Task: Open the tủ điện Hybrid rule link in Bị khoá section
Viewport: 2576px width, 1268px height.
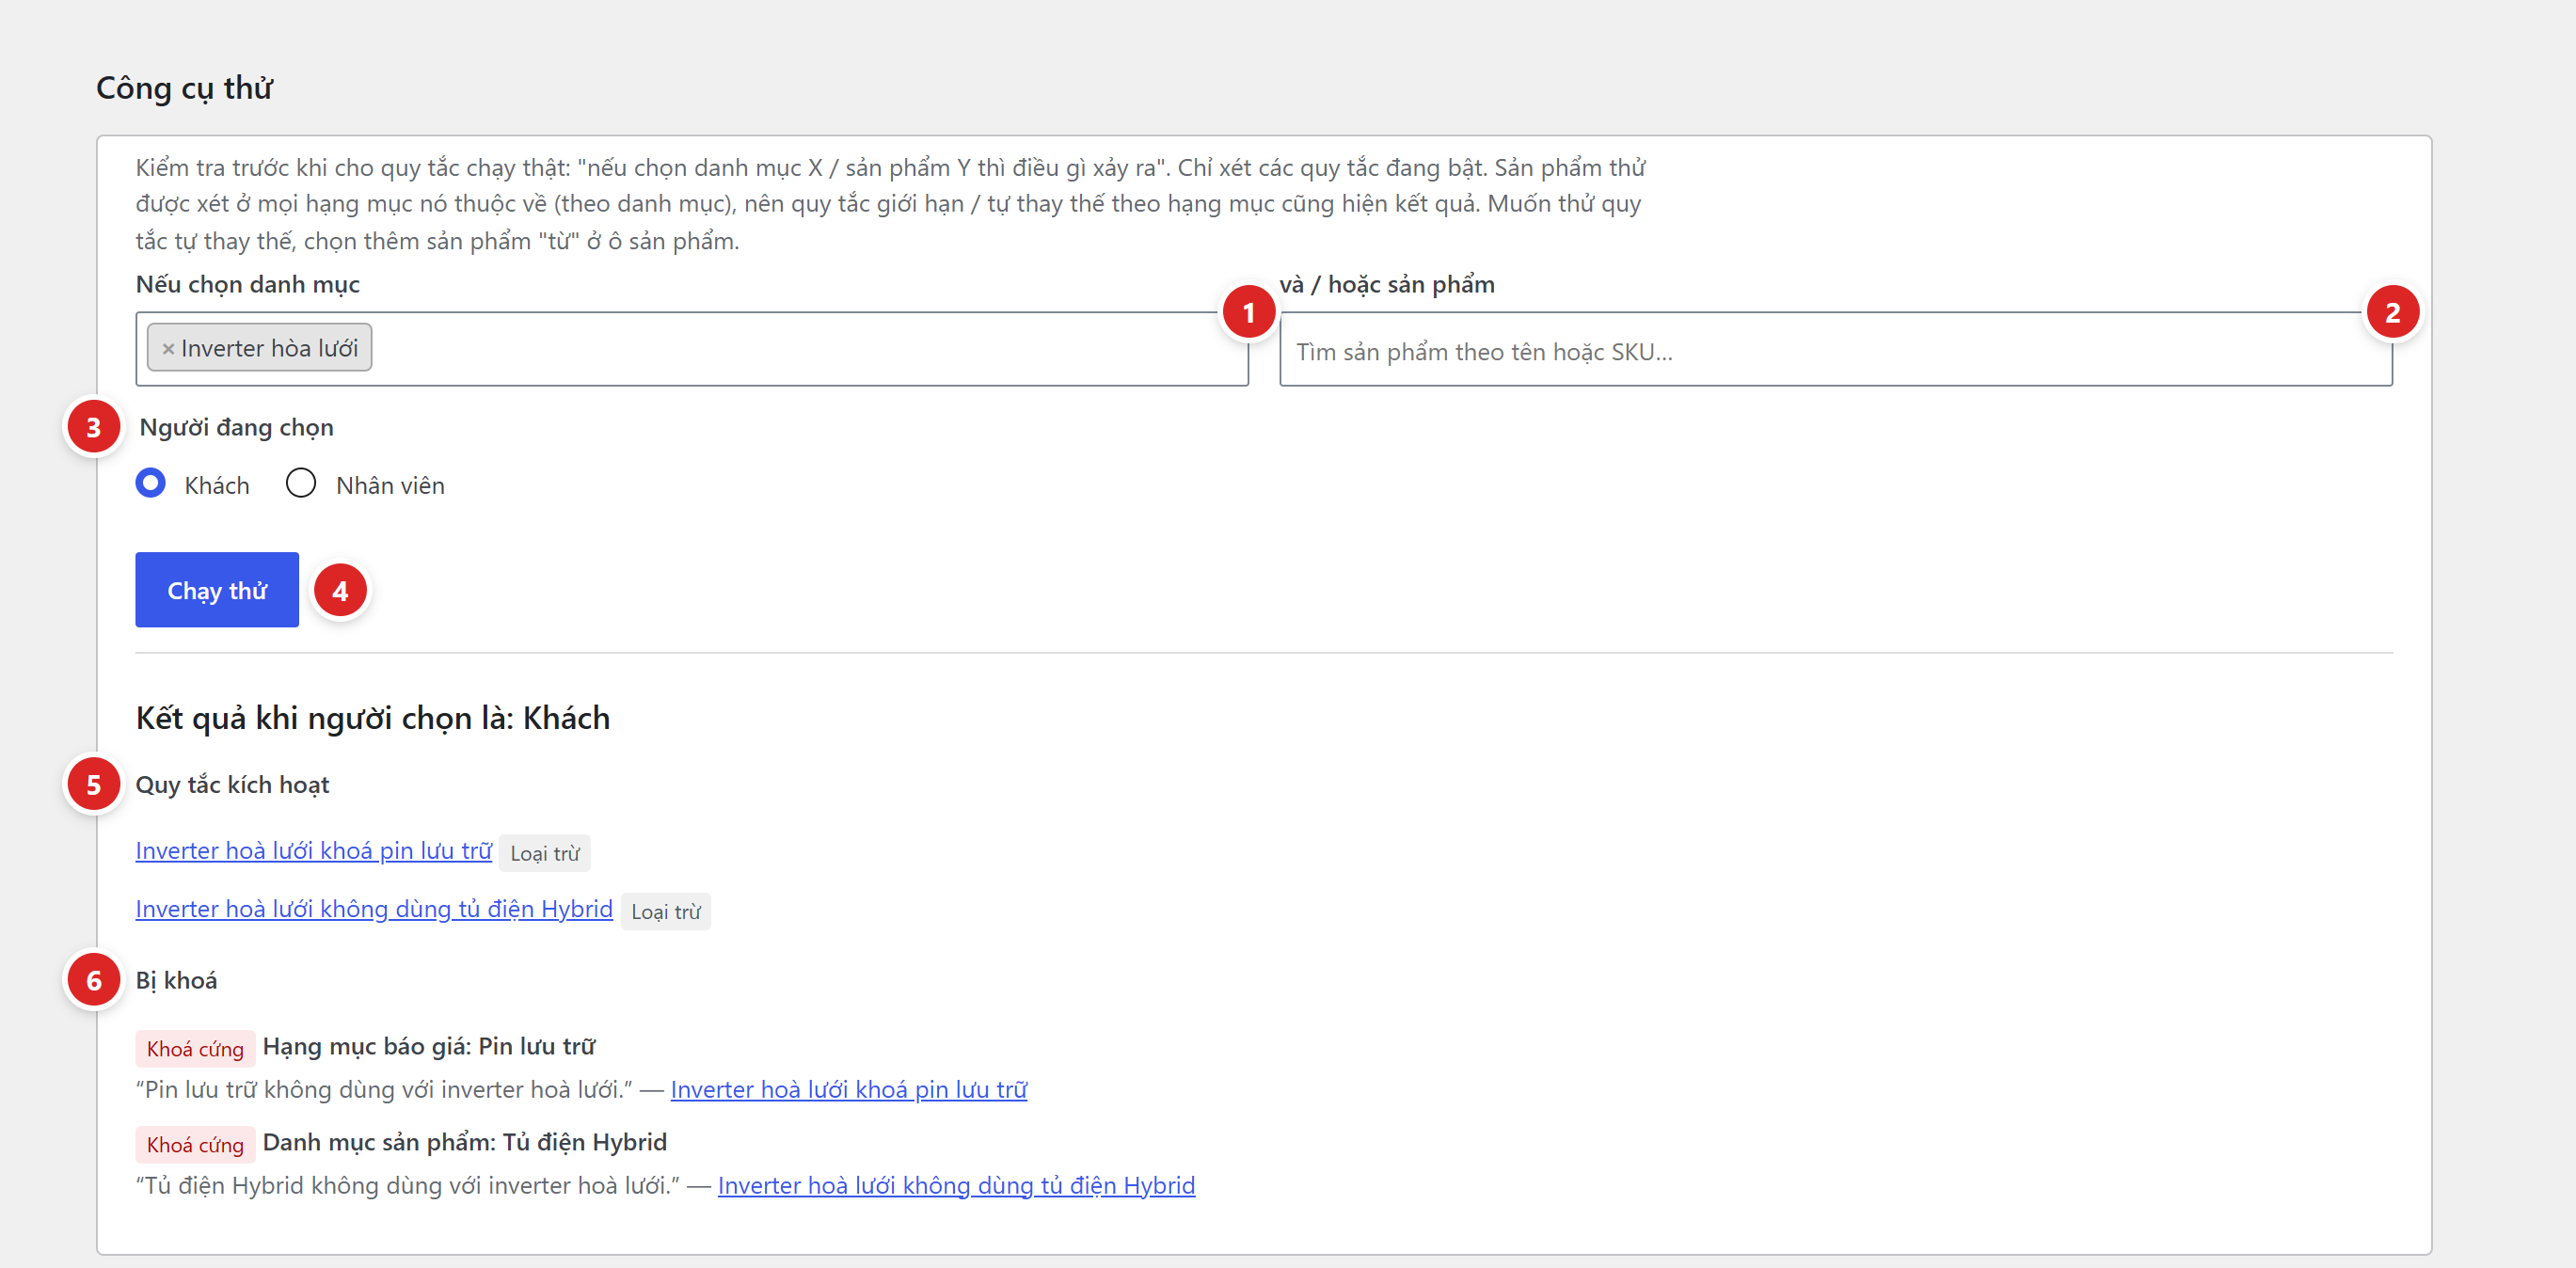Action: tap(956, 1186)
